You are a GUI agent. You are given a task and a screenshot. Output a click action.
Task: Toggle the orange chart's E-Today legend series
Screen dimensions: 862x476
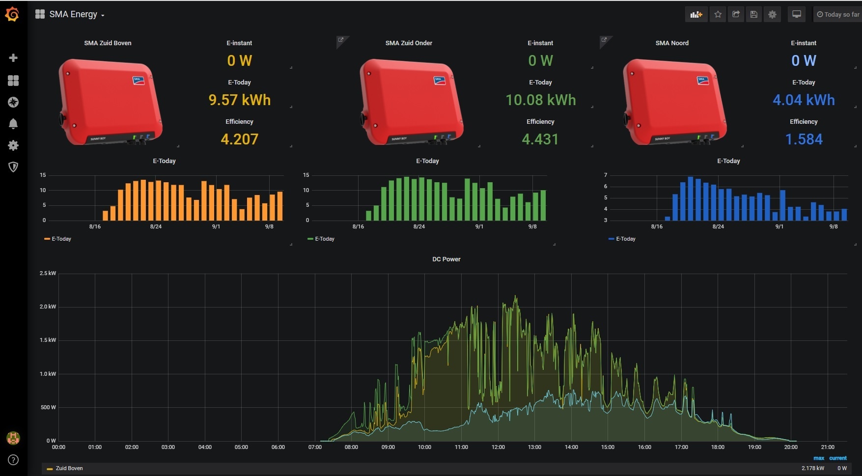pyautogui.click(x=61, y=239)
